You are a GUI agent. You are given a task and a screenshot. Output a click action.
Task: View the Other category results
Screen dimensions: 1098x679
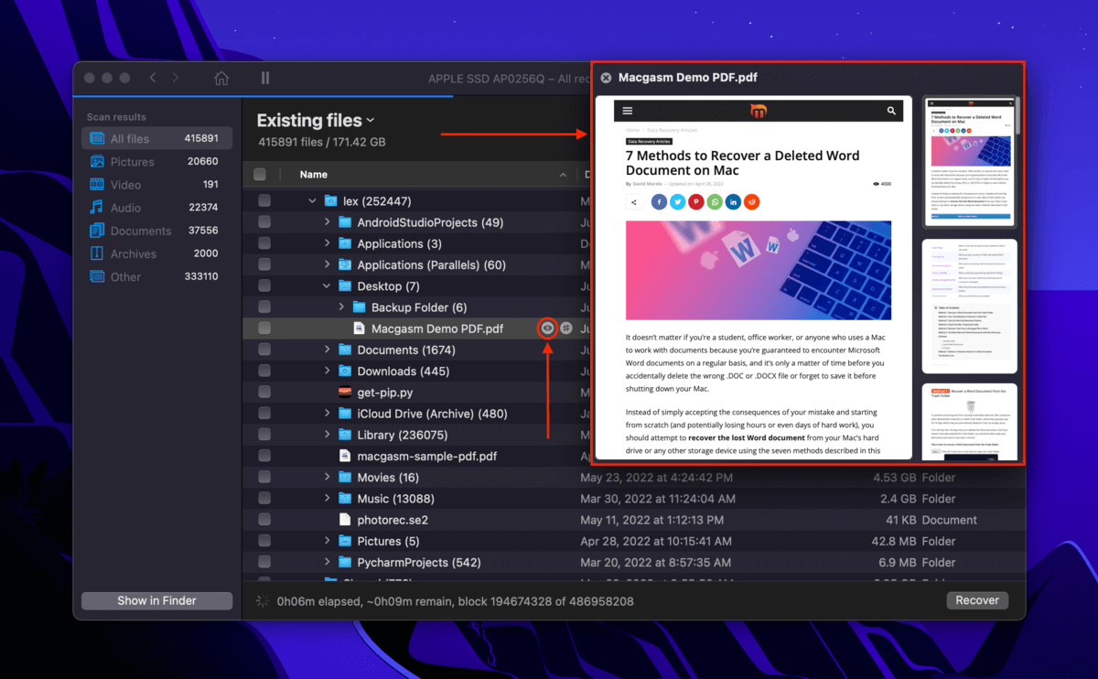pos(156,277)
